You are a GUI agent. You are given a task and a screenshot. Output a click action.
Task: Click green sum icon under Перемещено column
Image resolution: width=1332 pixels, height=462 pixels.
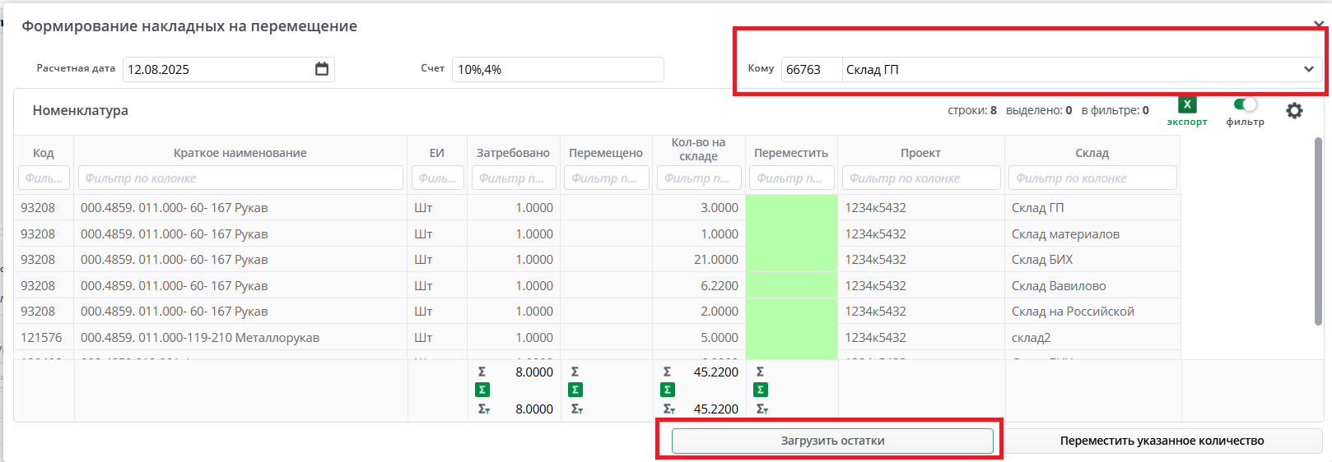click(x=575, y=390)
